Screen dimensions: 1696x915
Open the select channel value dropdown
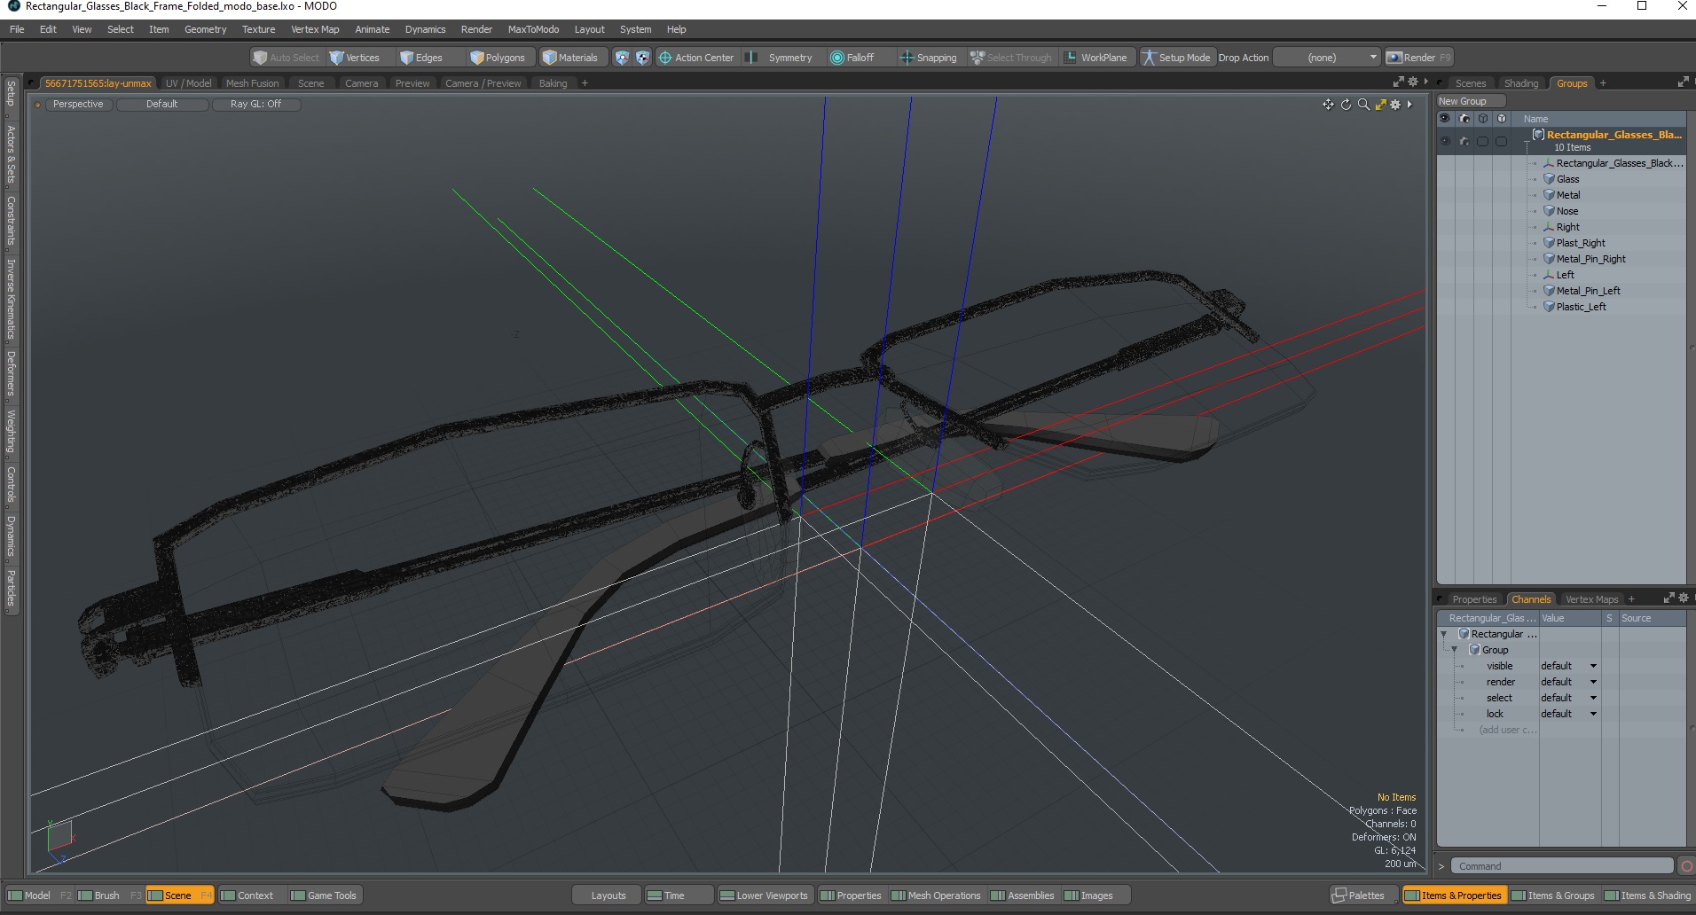coord(1568,698)
